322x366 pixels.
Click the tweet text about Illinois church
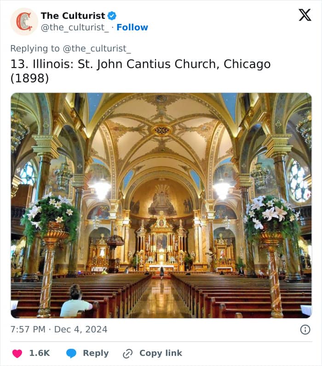tap(140, 71)
